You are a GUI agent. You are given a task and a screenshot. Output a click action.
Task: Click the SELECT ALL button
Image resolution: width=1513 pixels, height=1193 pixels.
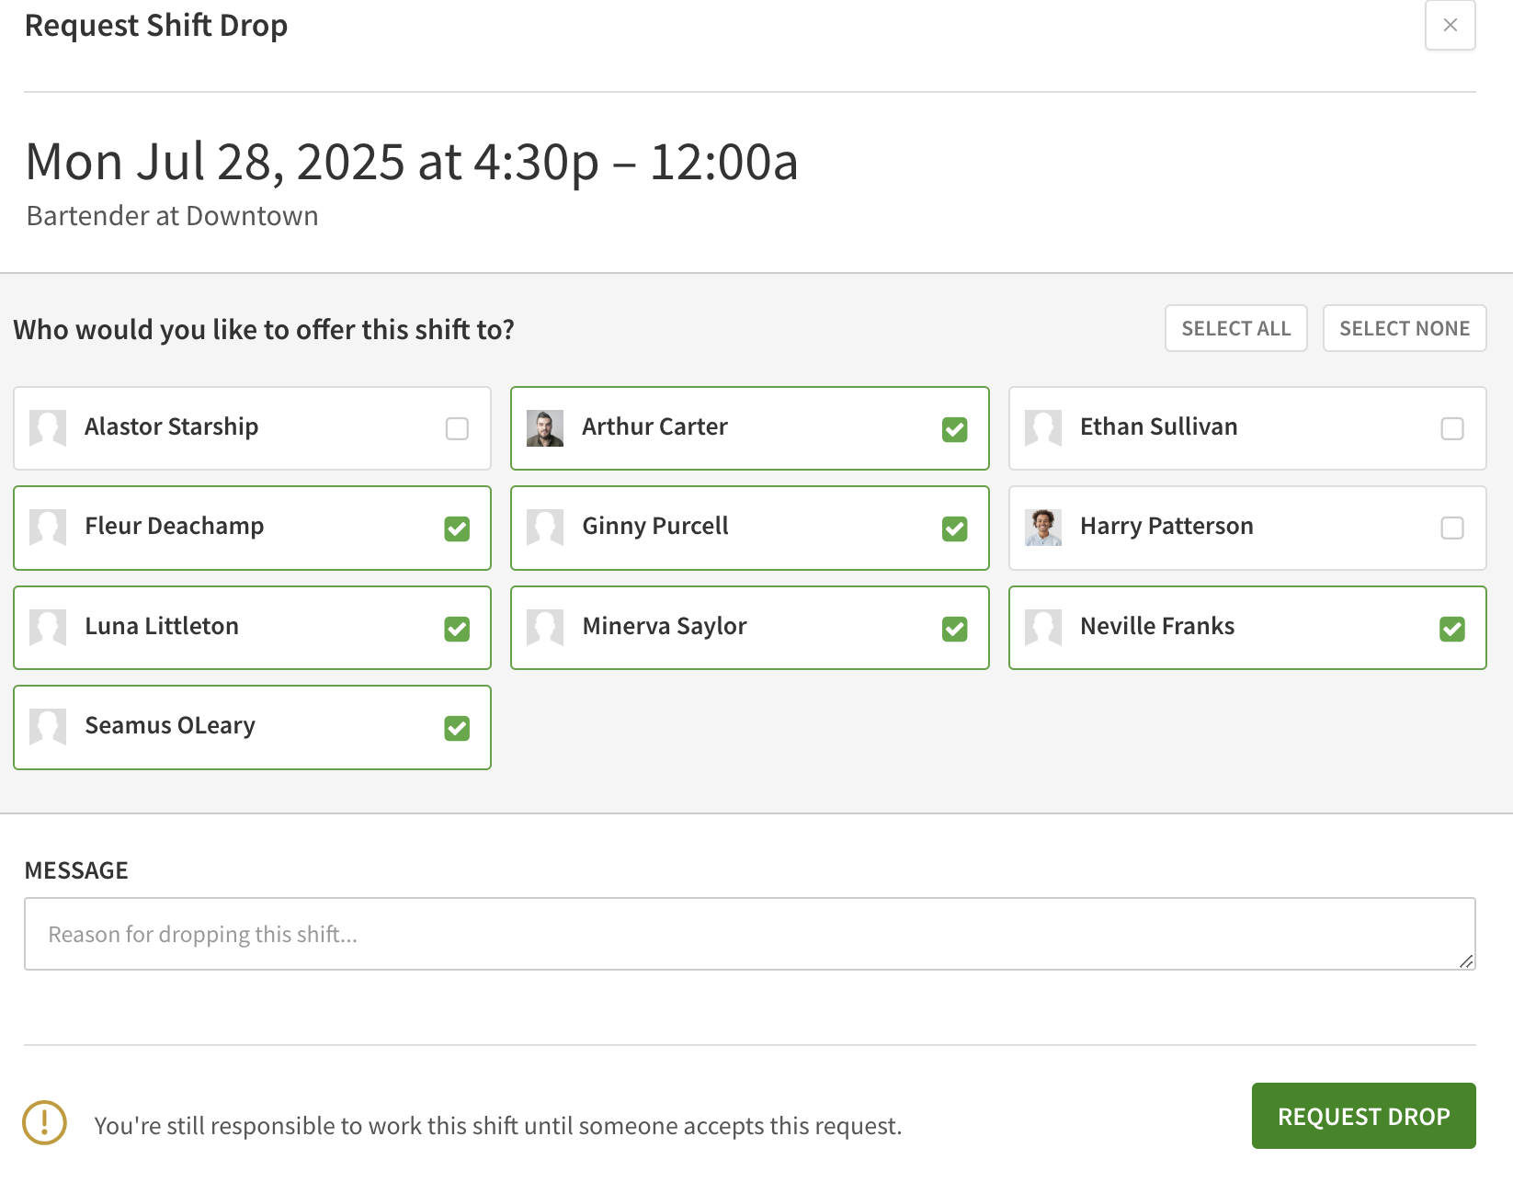pyautogui.click(x=1235, y=327)
